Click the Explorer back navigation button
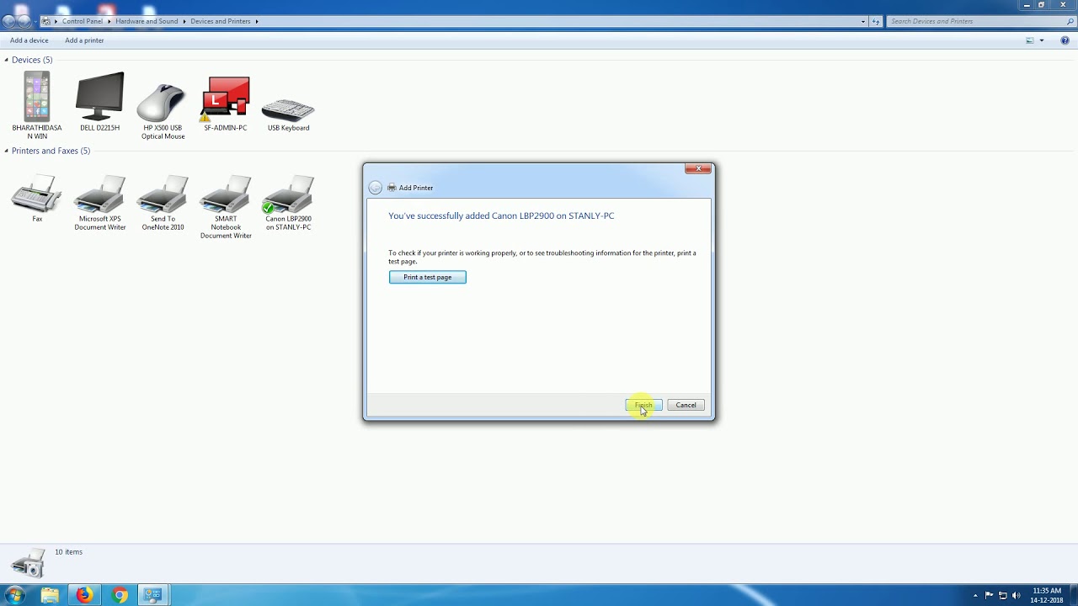This screenshot has width=1078, height=606. (9, 21)
